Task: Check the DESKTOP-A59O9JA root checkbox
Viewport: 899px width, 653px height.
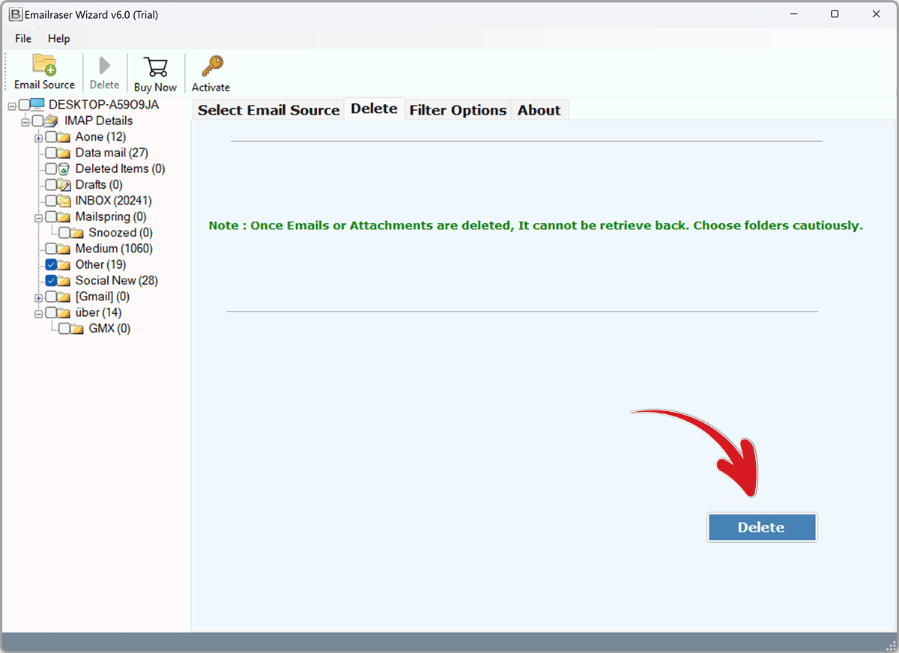Action: pos(25,105)
